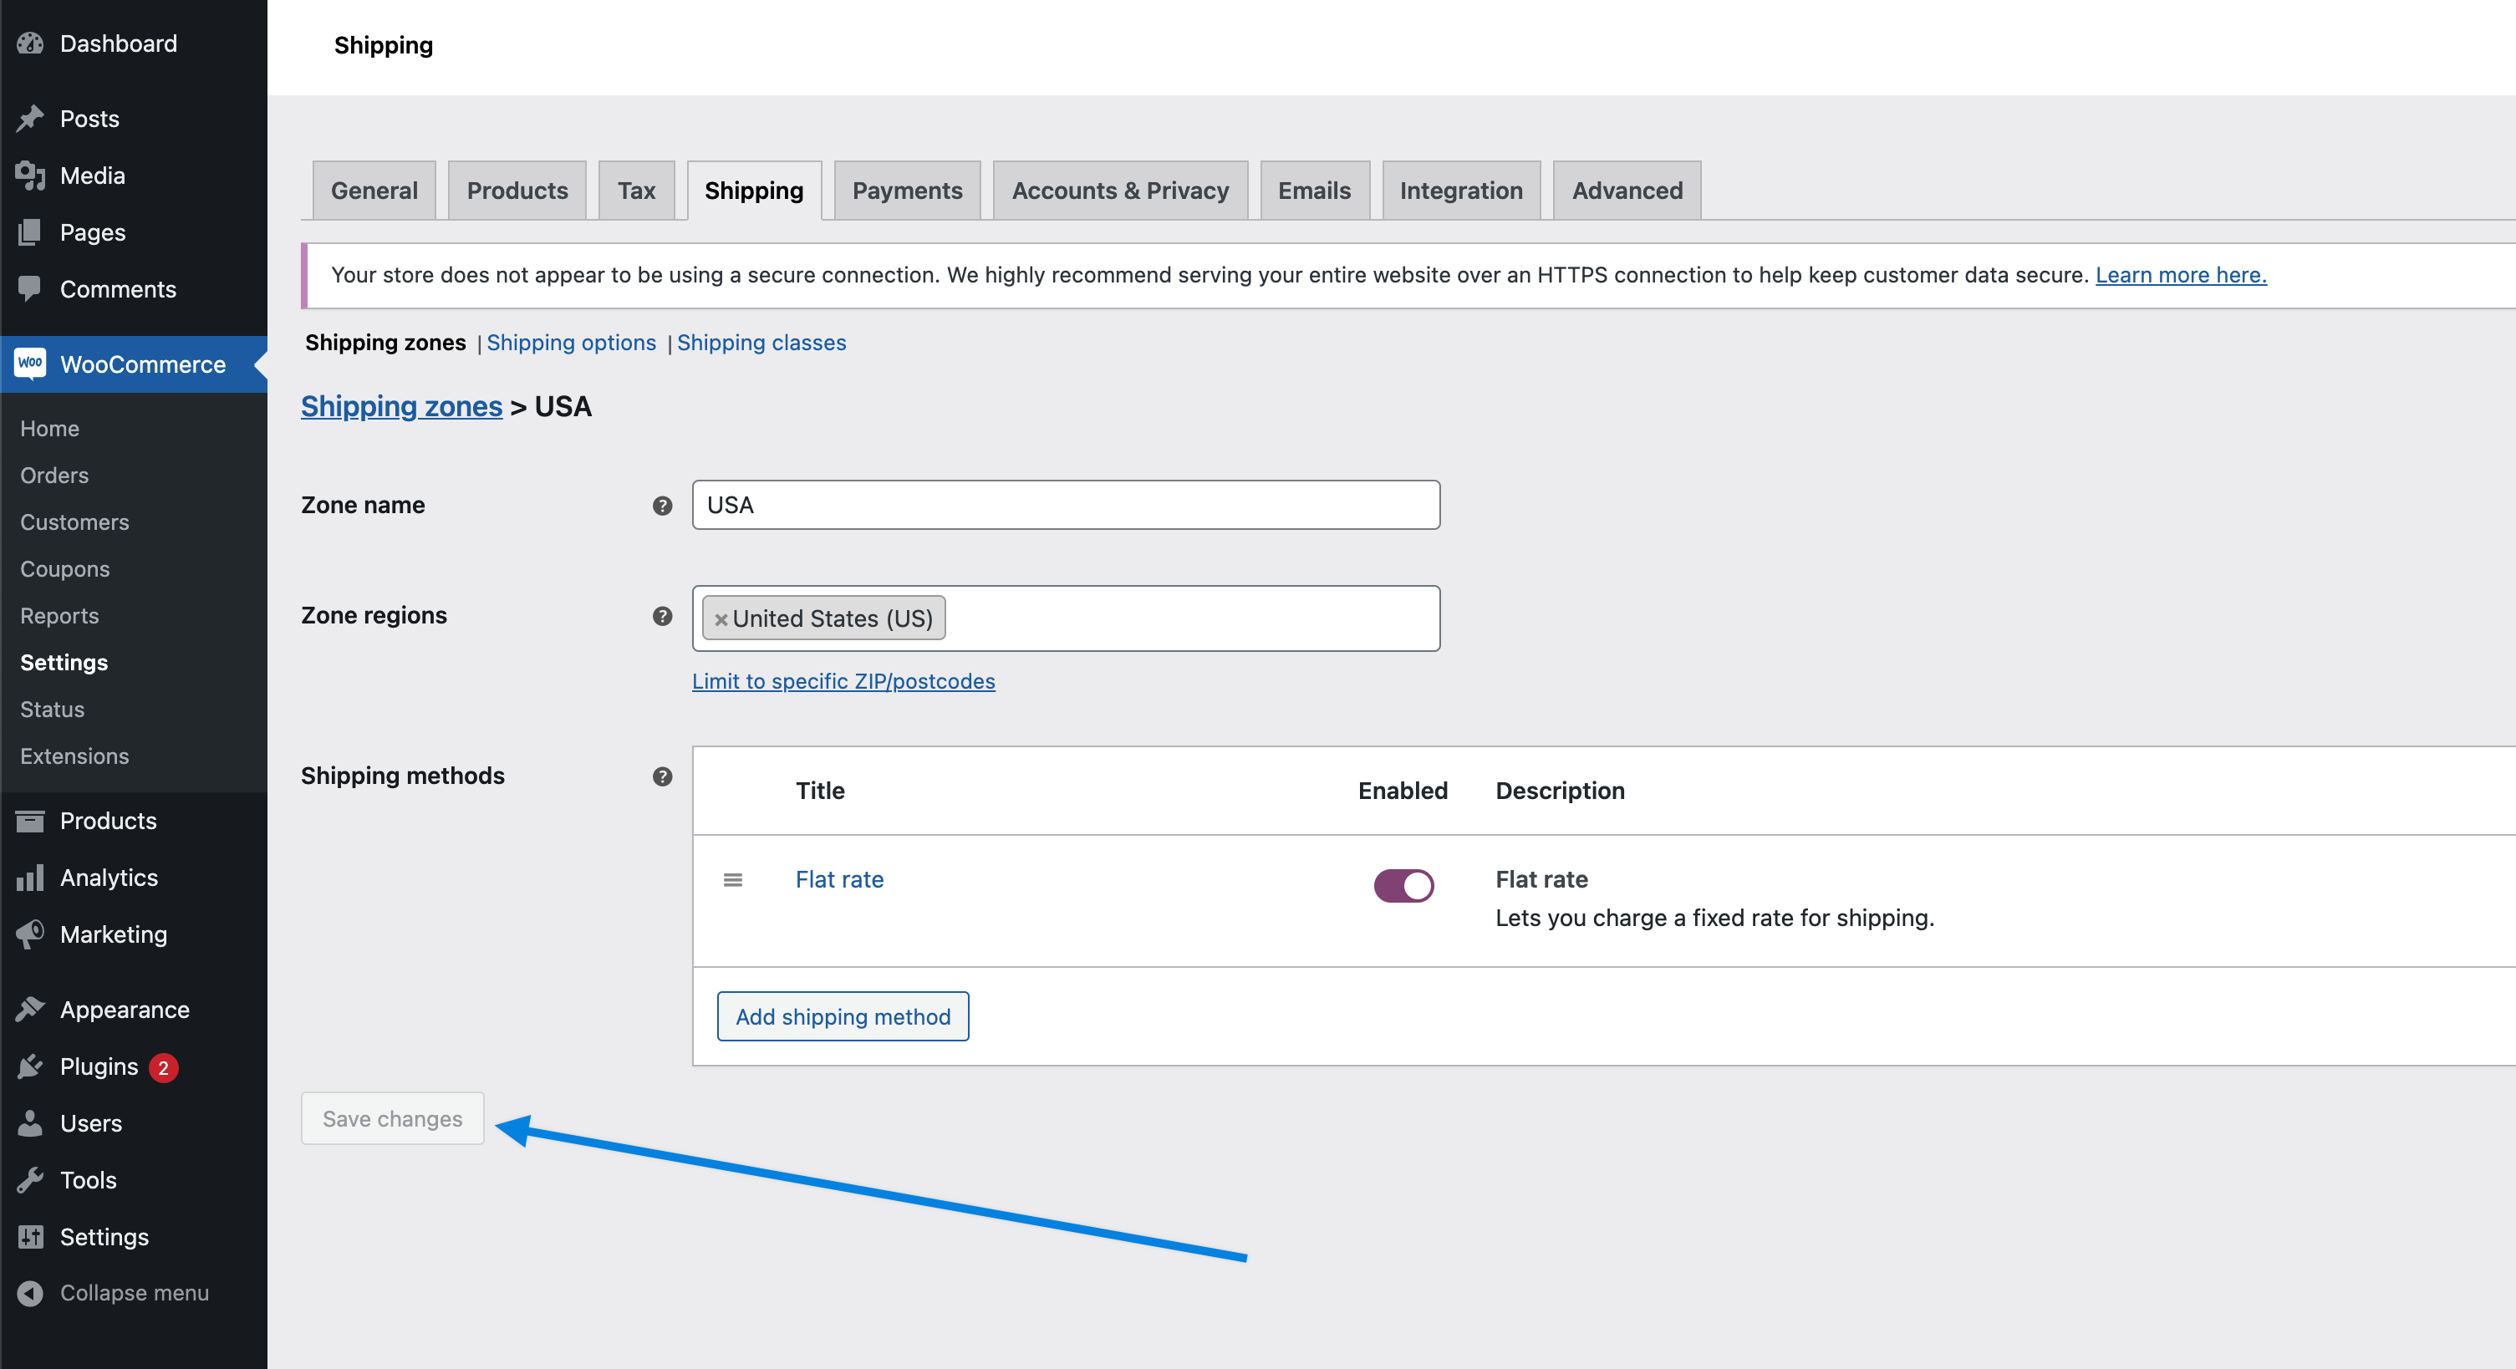Click the Add shipping method button
The height and width of the screenshot is (1369, 2516).
coord(842,1016)
